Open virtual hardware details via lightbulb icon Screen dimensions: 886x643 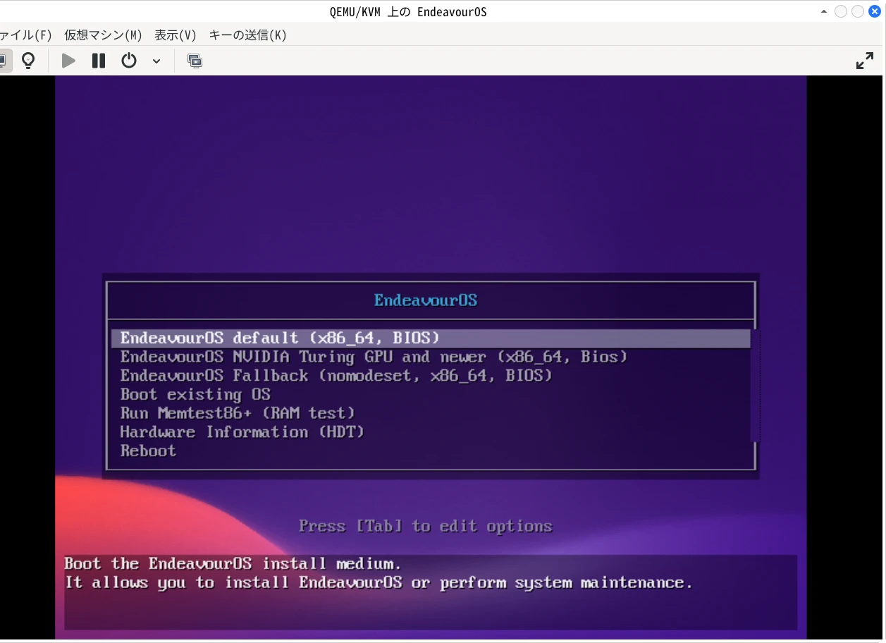pos(28,61)
